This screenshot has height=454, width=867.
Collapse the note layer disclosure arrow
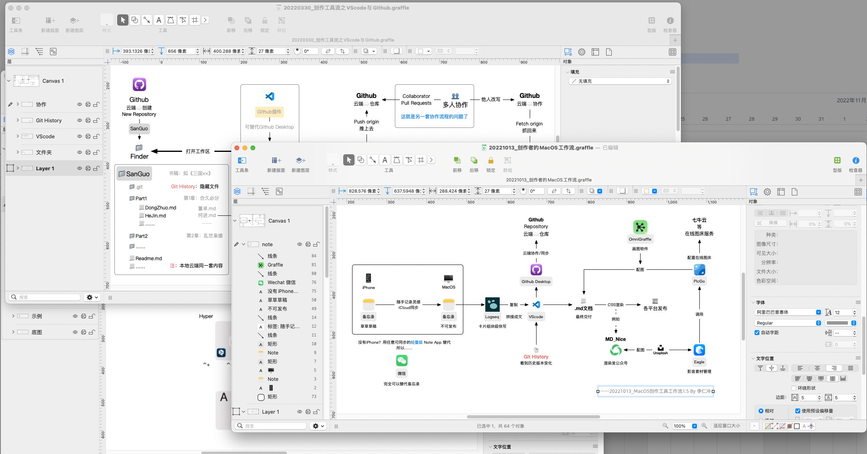point(243,244)
